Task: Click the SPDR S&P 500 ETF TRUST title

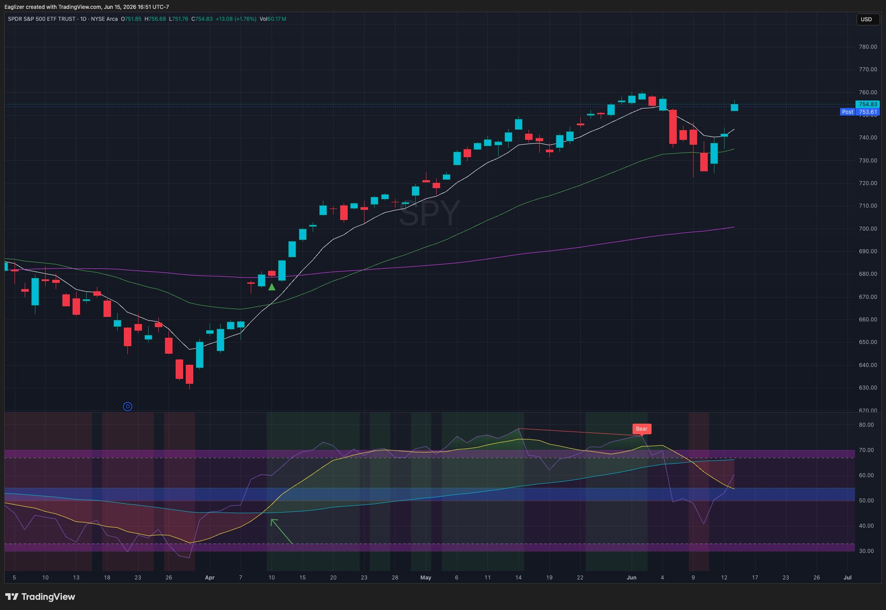Action: 42,19
